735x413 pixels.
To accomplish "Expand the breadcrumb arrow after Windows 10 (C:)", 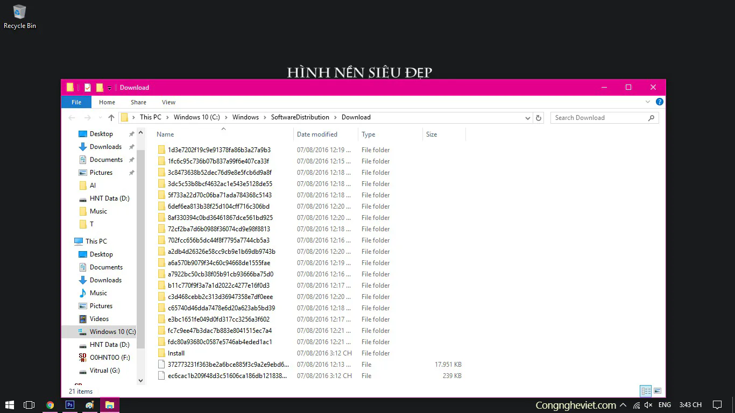I will 226,117.
